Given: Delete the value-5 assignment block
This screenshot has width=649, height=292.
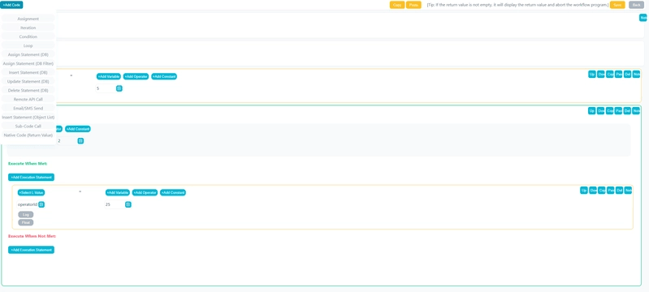Looking at the screenshot, I should pos(628,75).
